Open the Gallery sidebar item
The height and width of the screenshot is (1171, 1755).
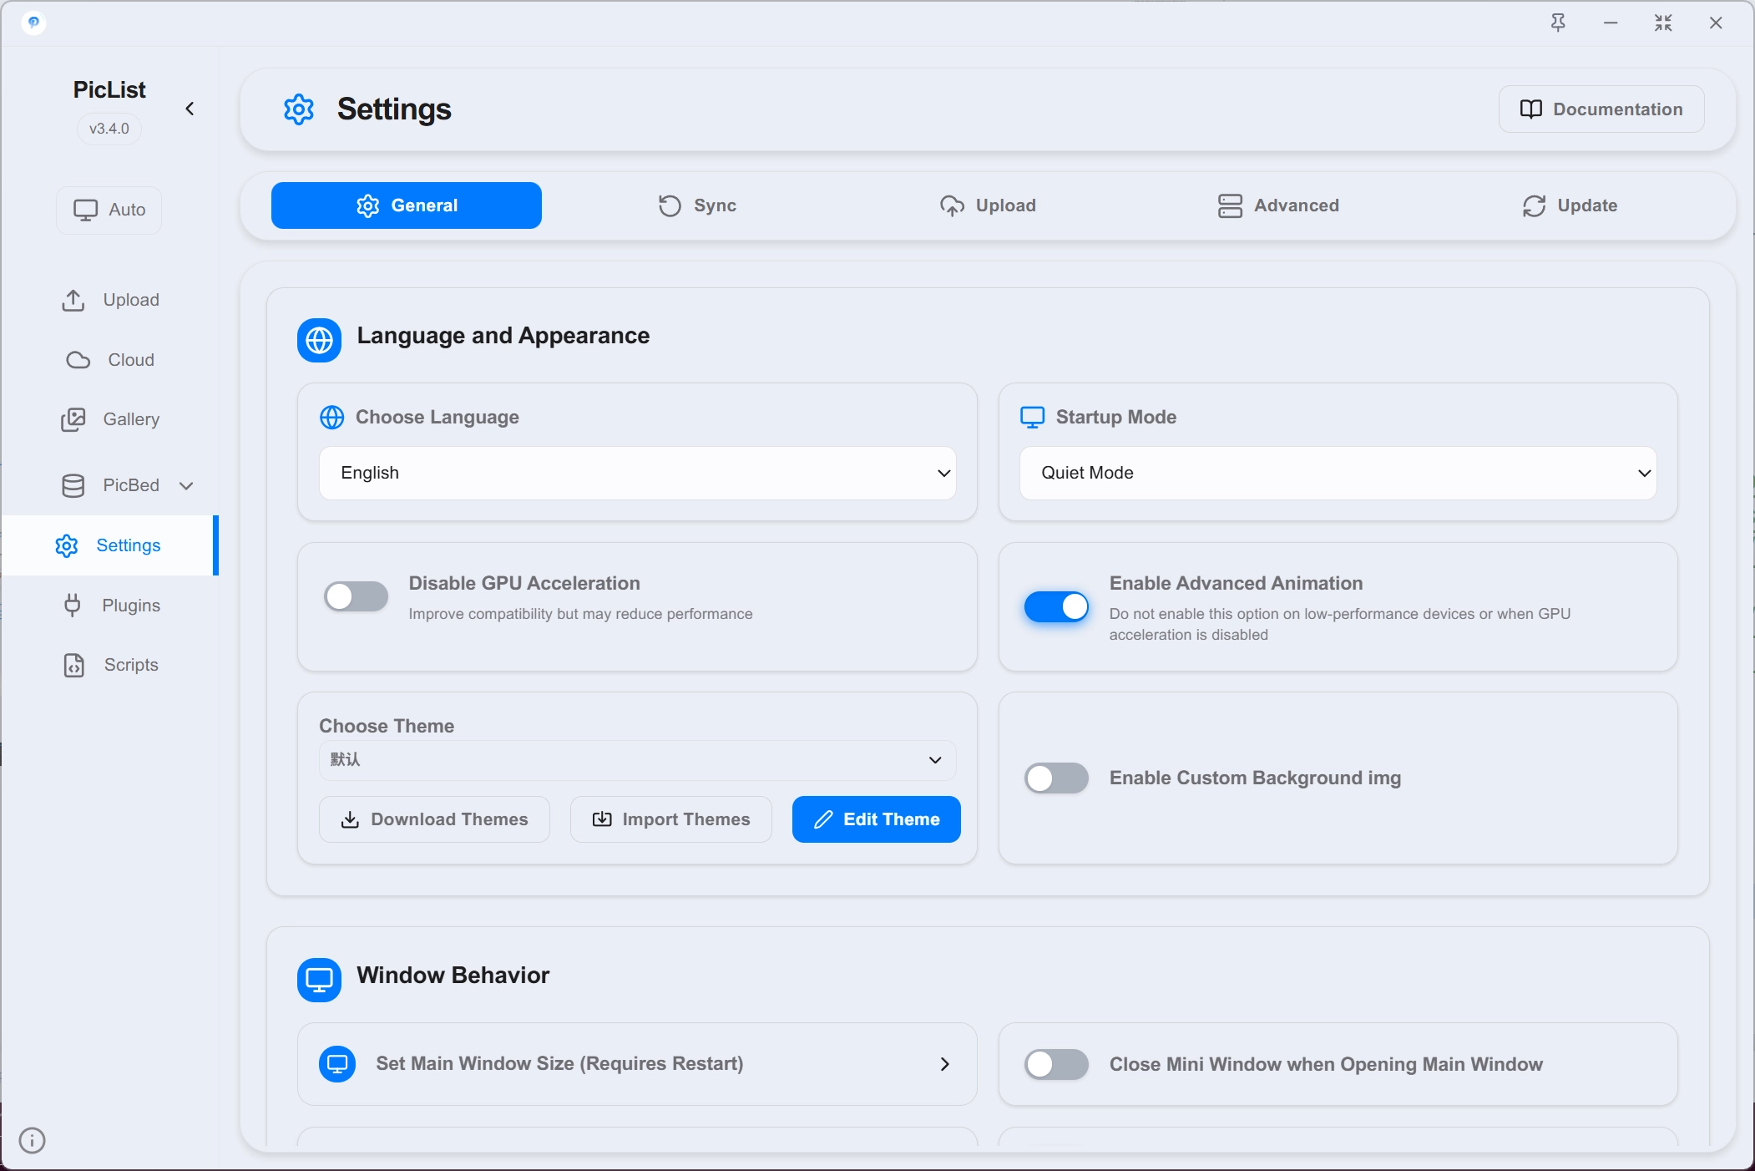click(x=110, y=419)
